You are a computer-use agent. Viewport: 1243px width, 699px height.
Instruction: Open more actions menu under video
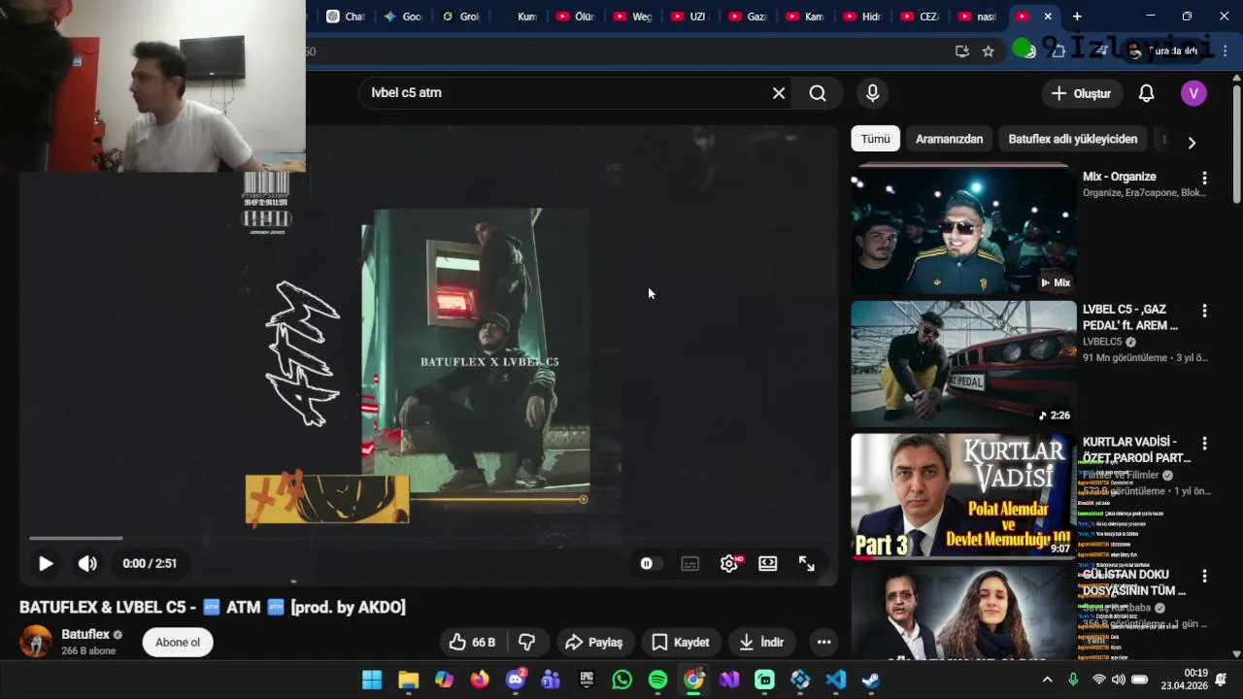pyautogui.click(x=823, y=642)
